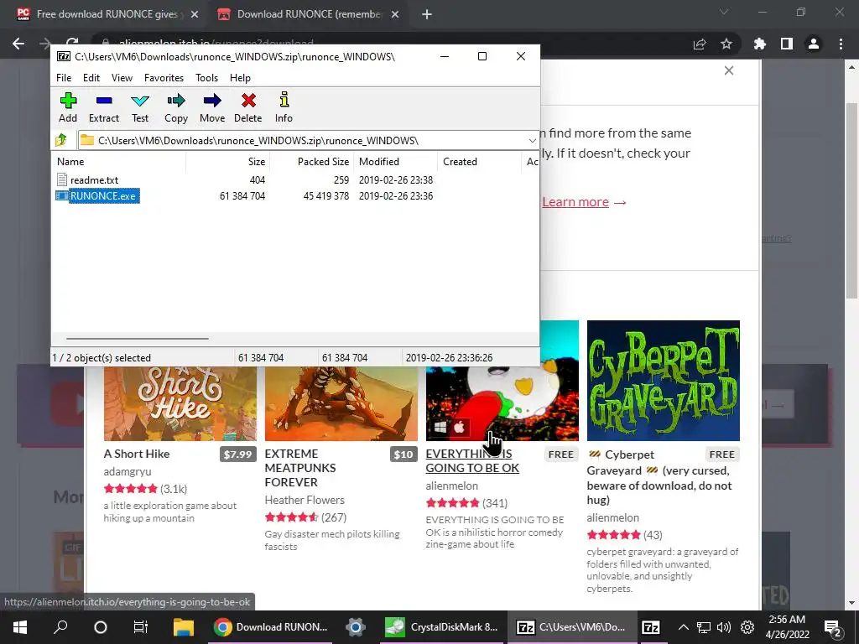Open File Explorer from taskbar
859x644 pixels.
(x=184, y=627)
